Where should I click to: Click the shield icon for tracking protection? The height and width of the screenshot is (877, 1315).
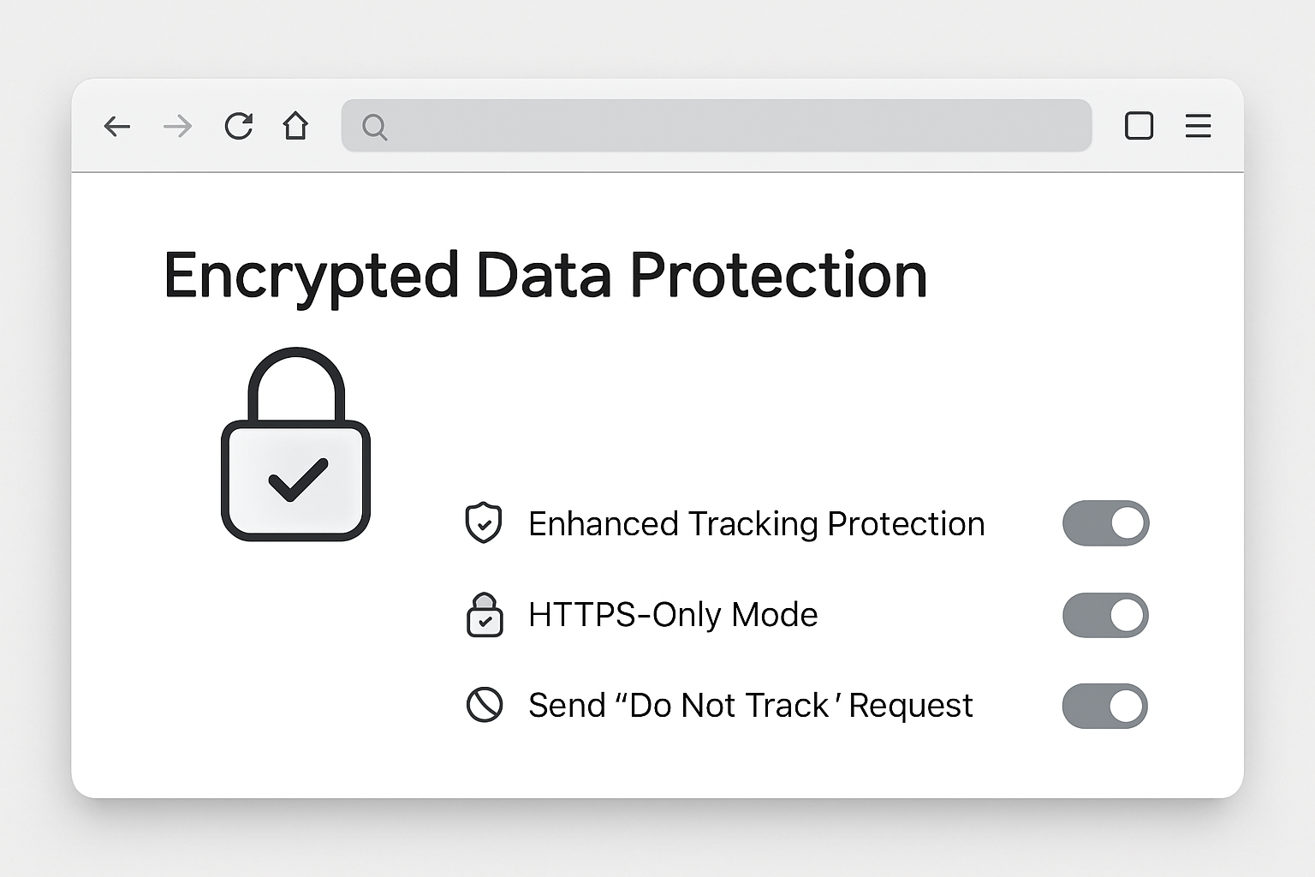coord(483,522)
